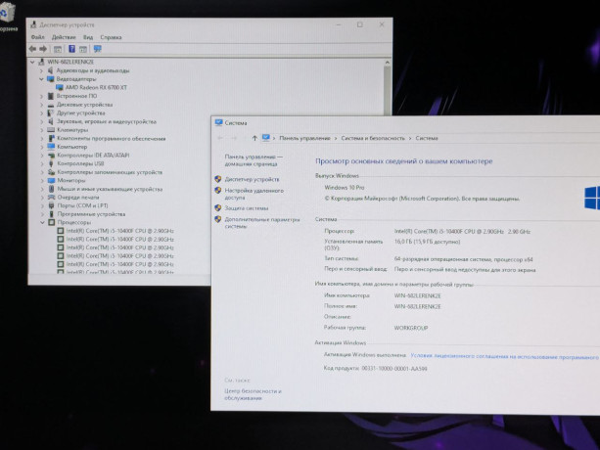Click the Звуковые, игровые и видеоустройства icon
The width and height of the screenshot is (600, 450).
[x=51, y=121]
